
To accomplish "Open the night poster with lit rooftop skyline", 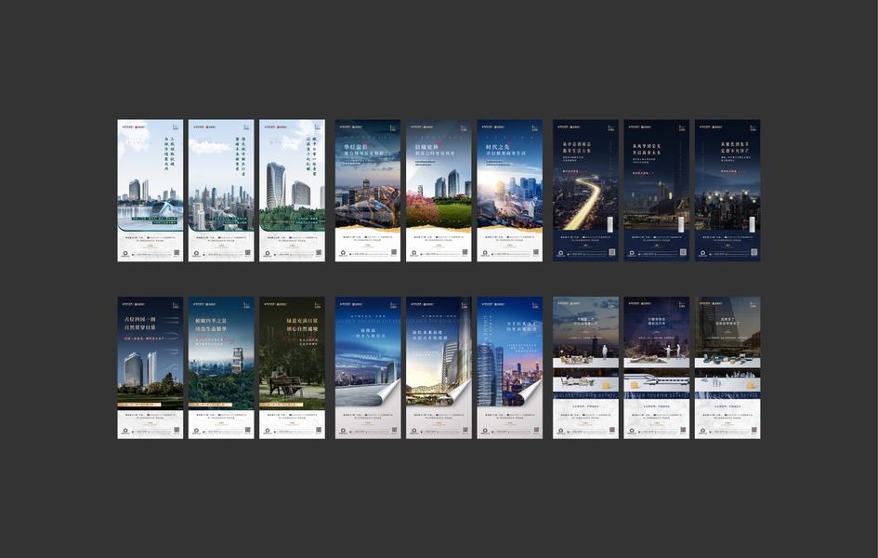I will (x=727, y=191).
